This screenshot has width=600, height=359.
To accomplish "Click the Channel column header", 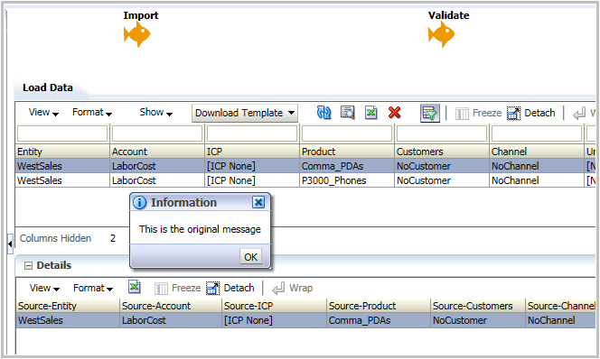I will pyautogui.click(x=537, y=152).
